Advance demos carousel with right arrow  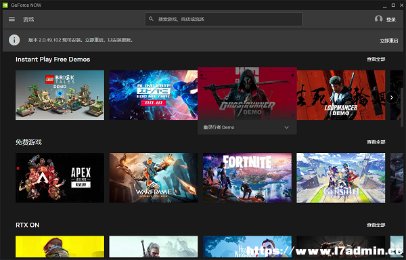pyautogui.click(x=392, y=97)
